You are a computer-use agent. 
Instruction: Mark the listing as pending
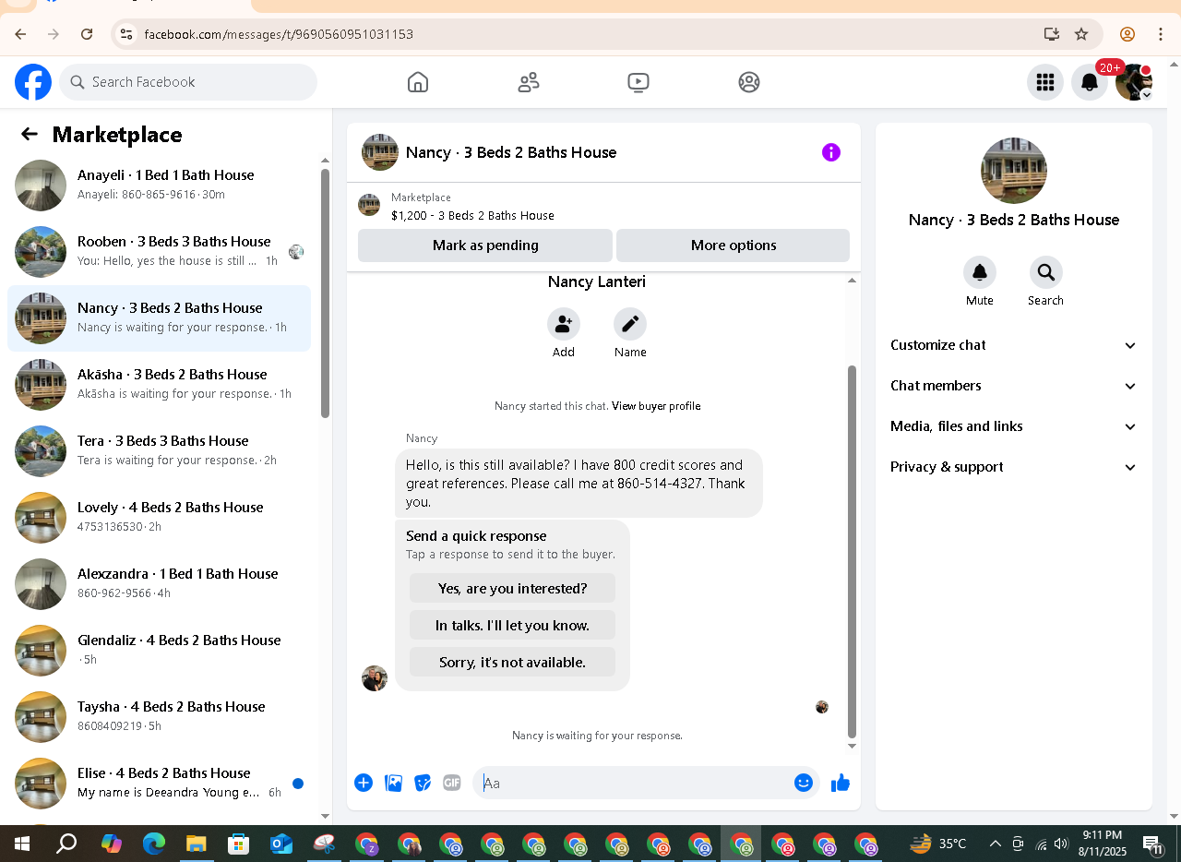(x=485, y=245)
